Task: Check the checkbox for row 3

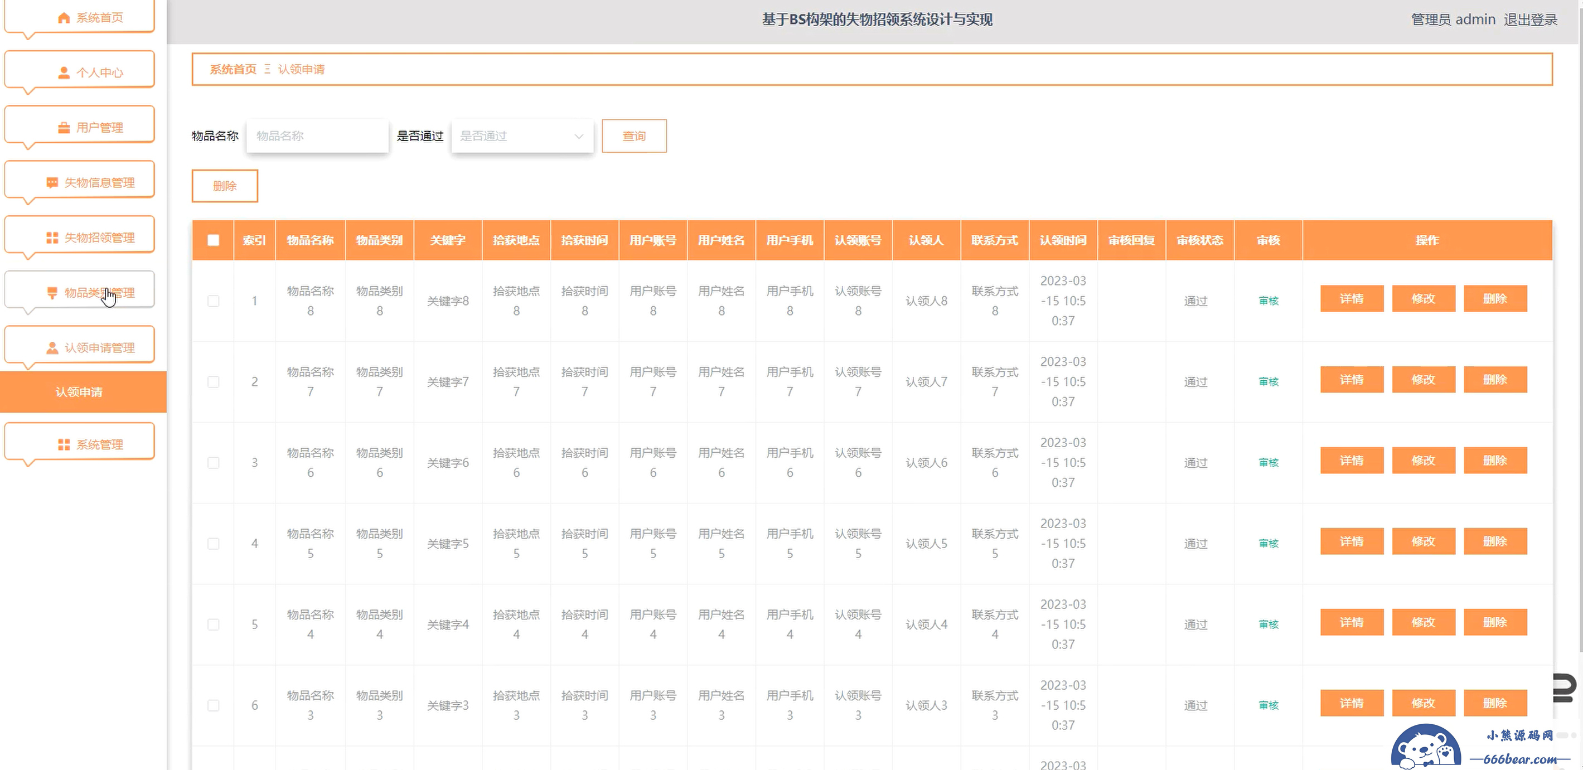Action: coord(213,463)
